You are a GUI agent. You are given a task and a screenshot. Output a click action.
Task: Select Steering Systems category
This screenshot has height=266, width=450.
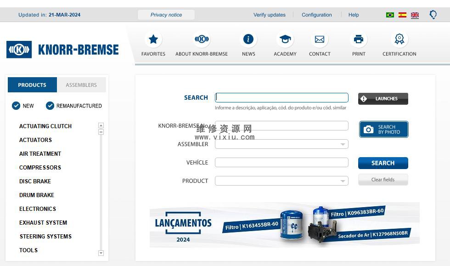45,237
